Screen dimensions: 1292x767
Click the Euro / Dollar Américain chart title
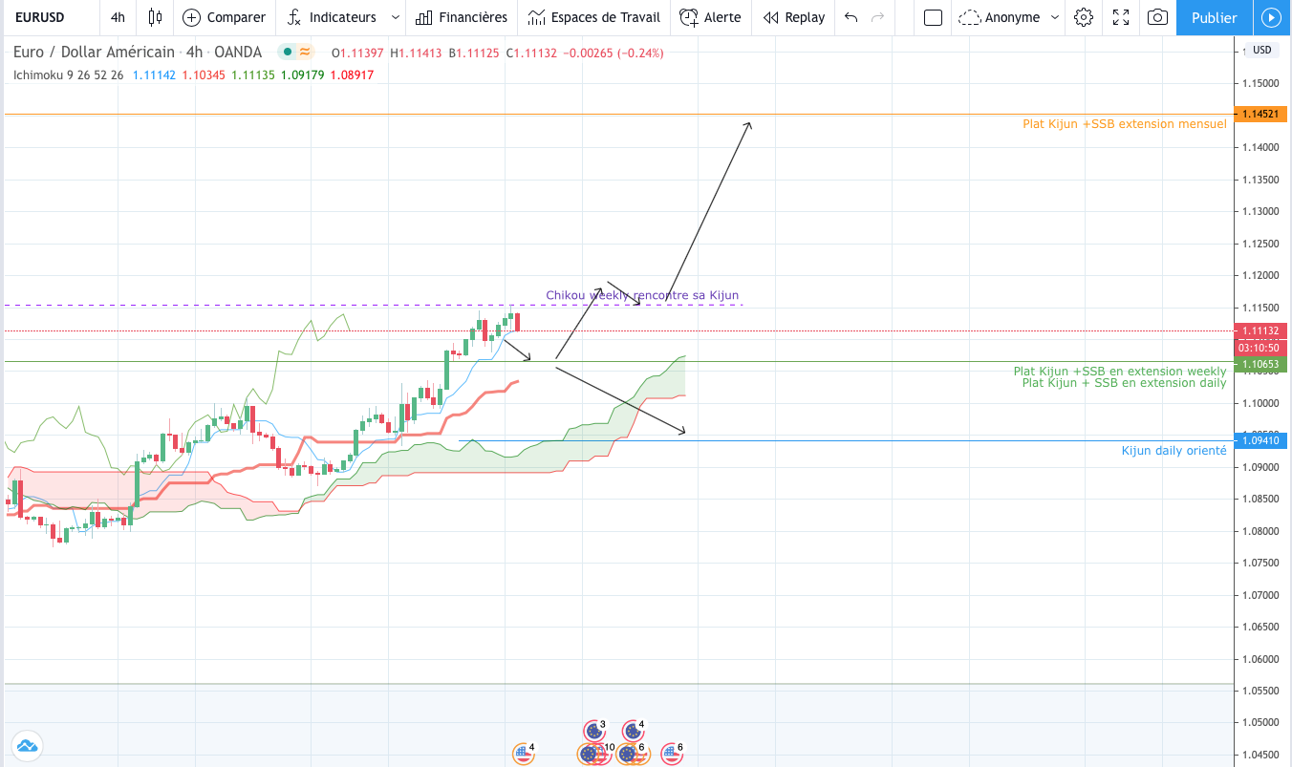pos(94,53)
